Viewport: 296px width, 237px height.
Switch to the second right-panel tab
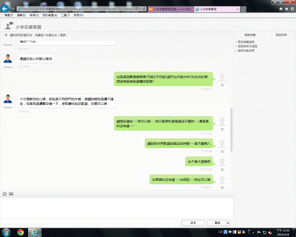[x=281, y=35]
